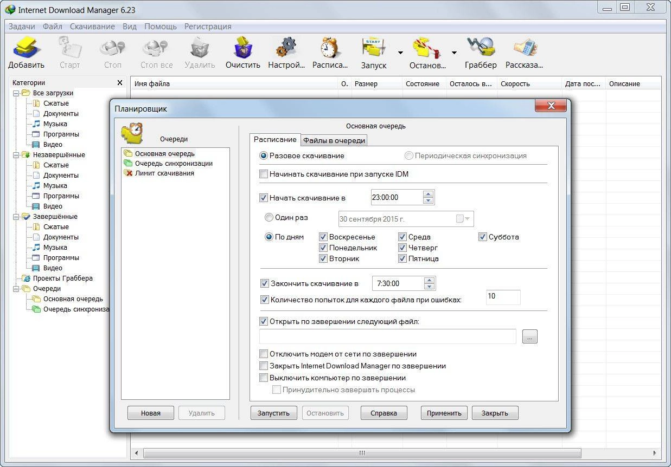Screen dimensions: 671x467
Task: Select Один раз radio button
Action: coord(269,217)
